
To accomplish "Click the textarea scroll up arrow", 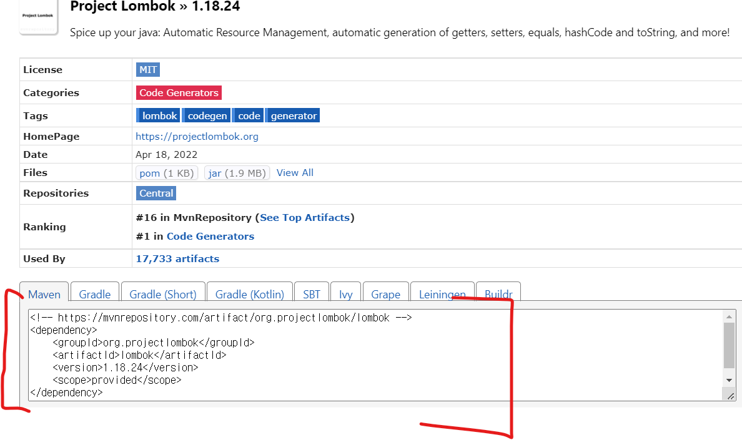I will tap(729, 316).
